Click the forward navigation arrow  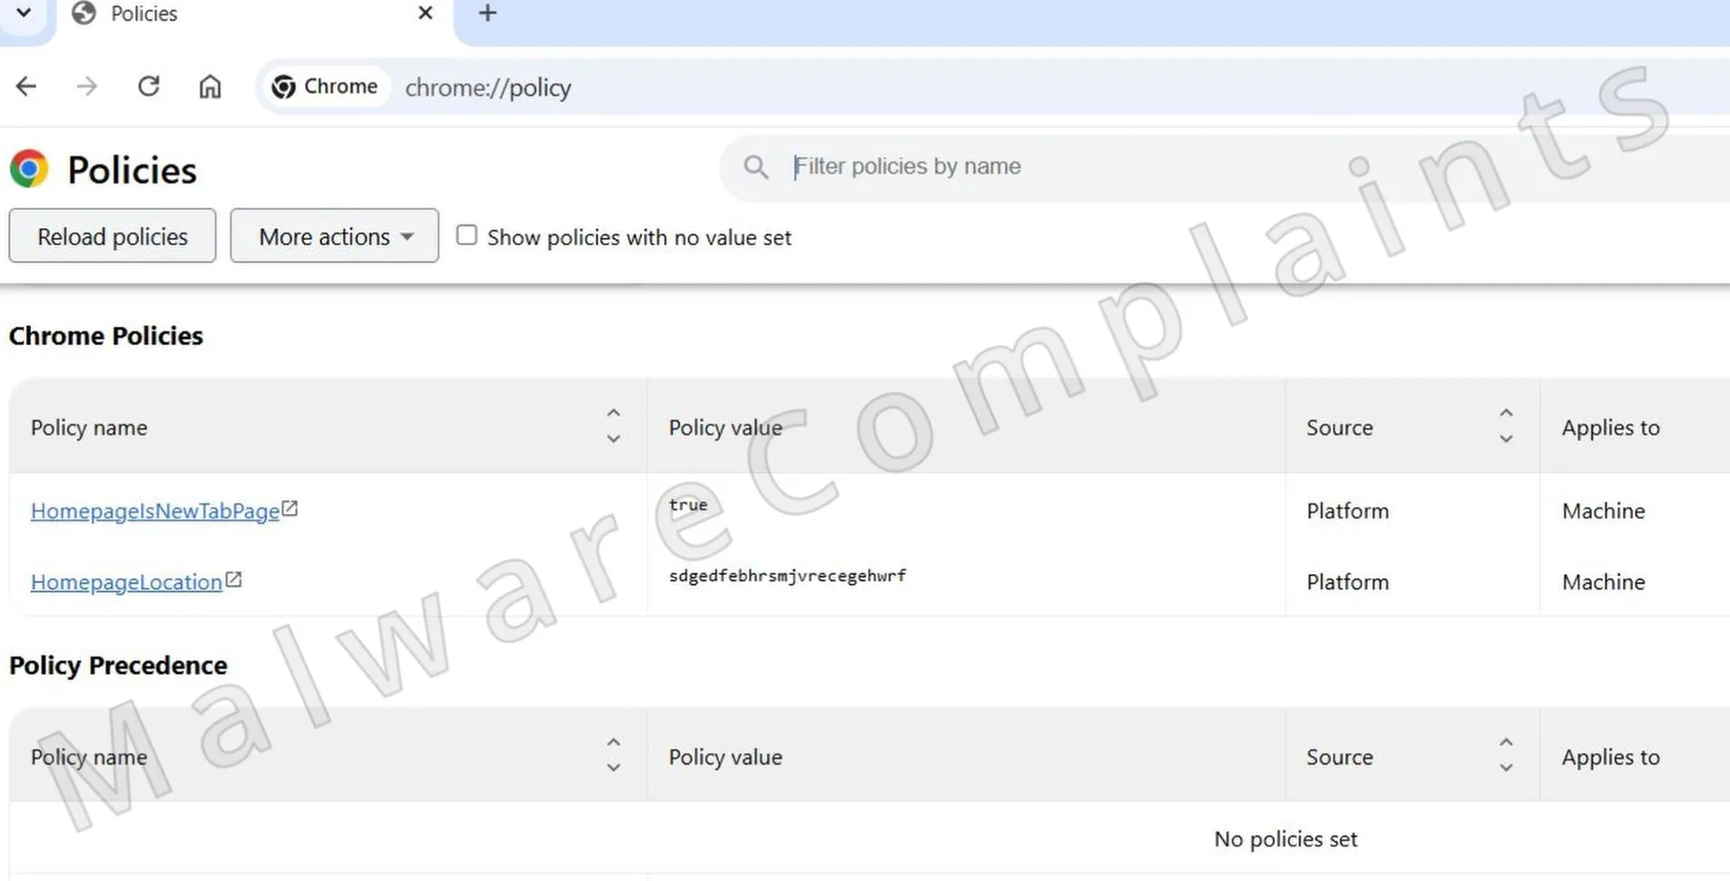point(87,87)
